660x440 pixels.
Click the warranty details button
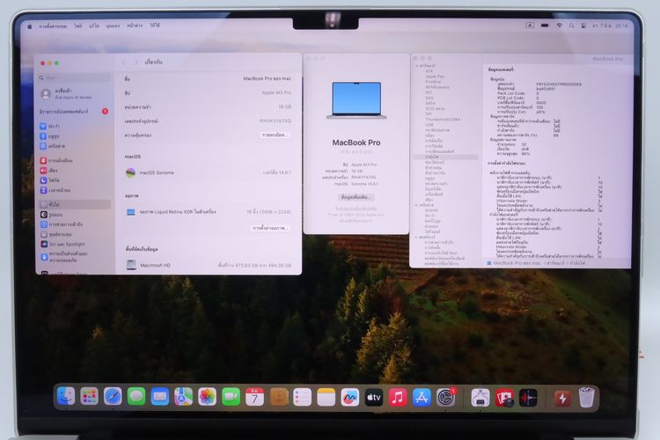click(275, 136)
